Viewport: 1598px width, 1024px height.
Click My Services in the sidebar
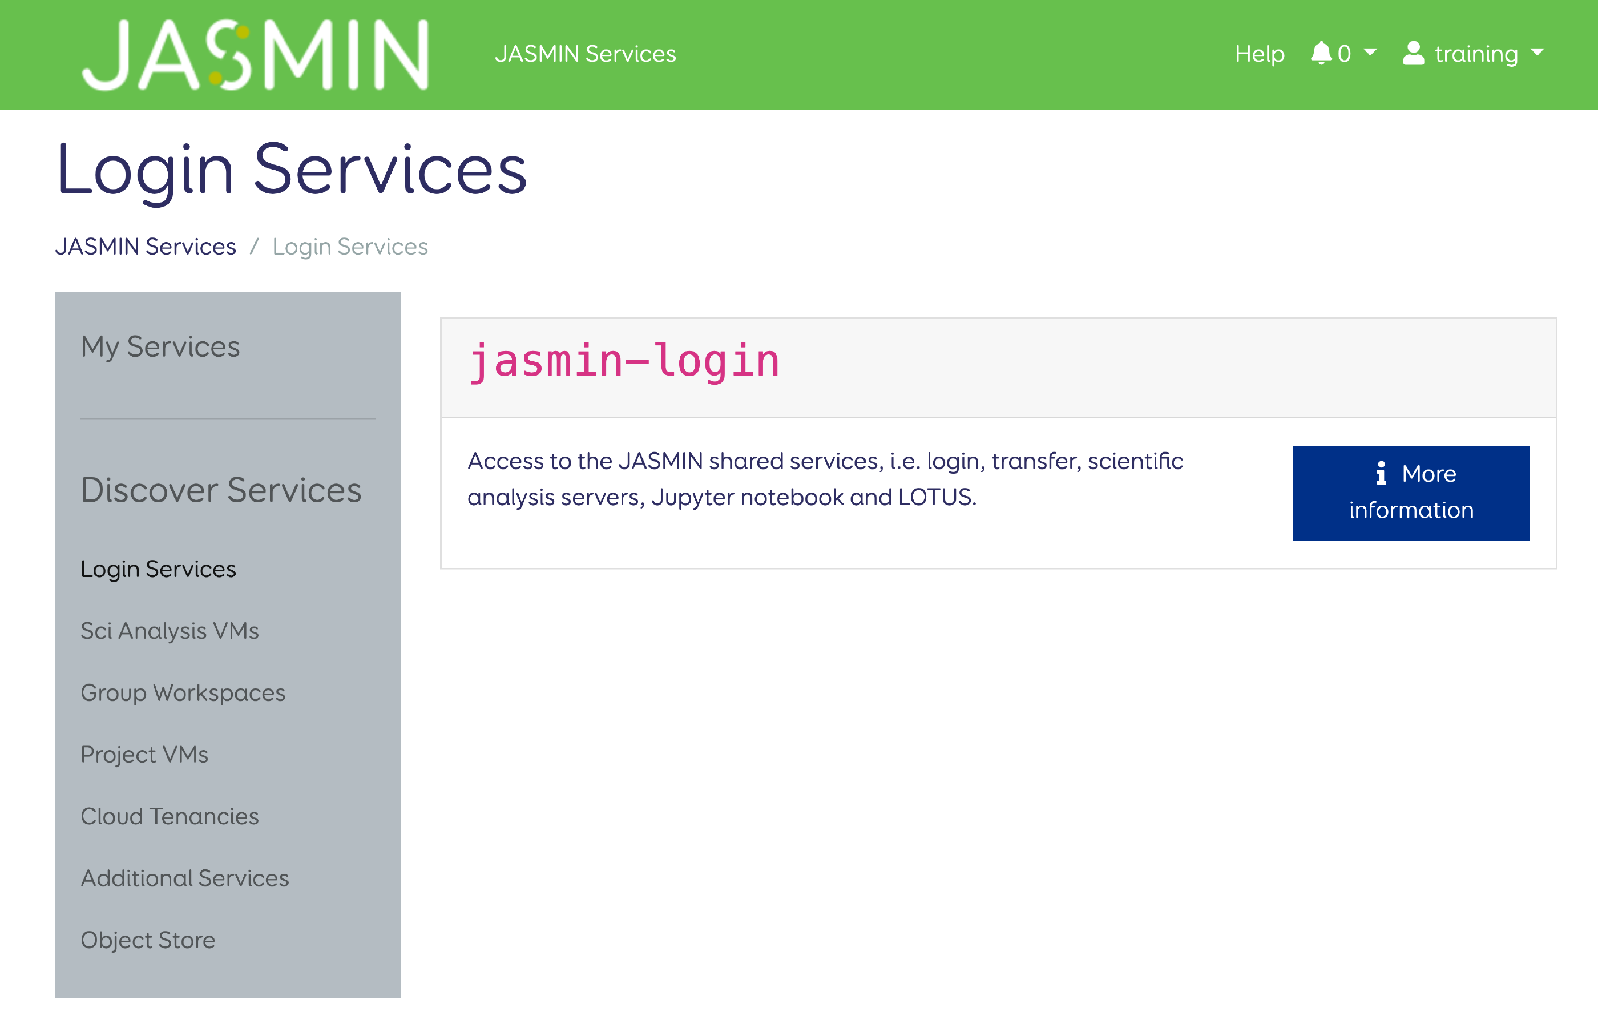(160, 347)
